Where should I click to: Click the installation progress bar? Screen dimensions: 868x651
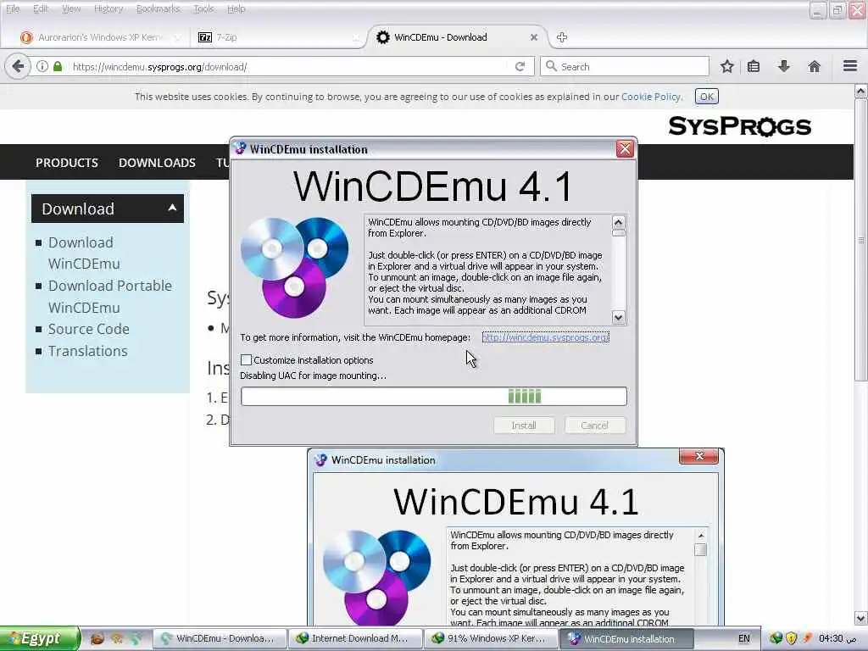coord(433,397)
